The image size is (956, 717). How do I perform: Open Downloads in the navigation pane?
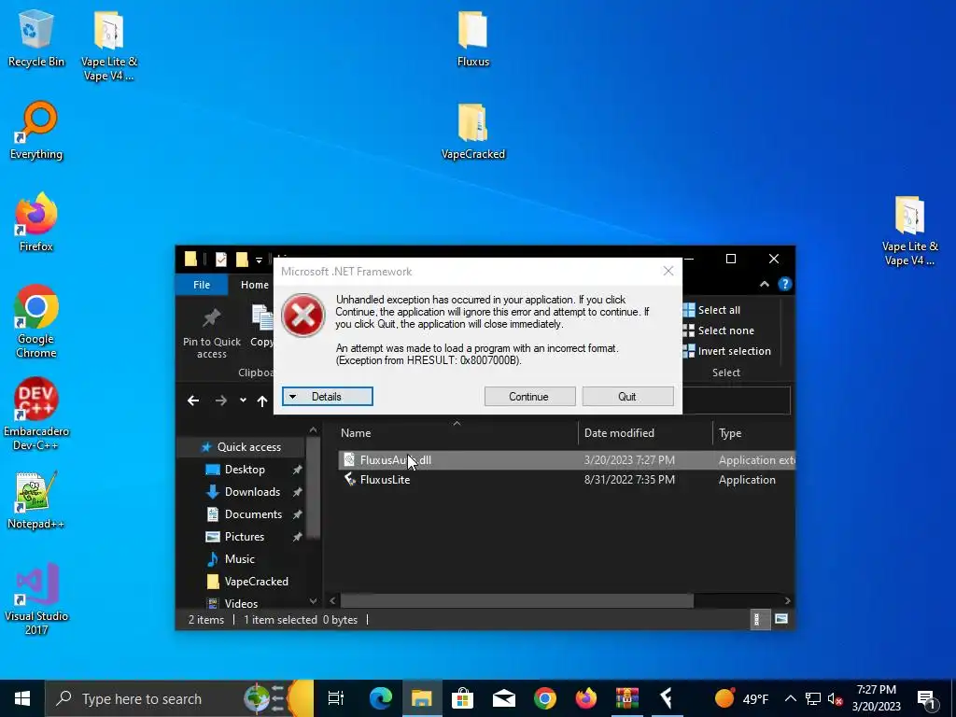click(x=252, y=492)
